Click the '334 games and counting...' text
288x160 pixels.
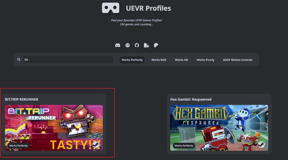pyautogui.click(x=136, y=24)
